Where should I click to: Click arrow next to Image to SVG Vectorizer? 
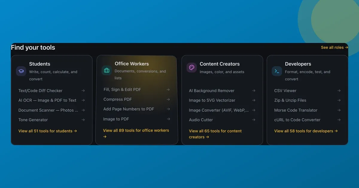point(254,100)
